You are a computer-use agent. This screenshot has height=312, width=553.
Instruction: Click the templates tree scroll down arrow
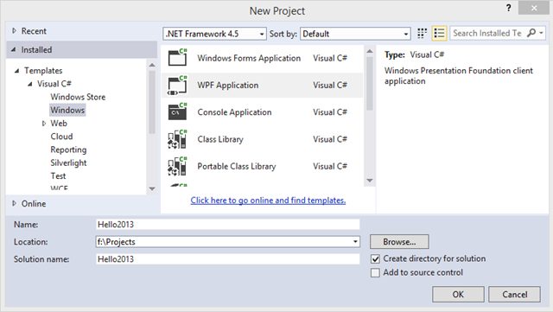[152, 188]
